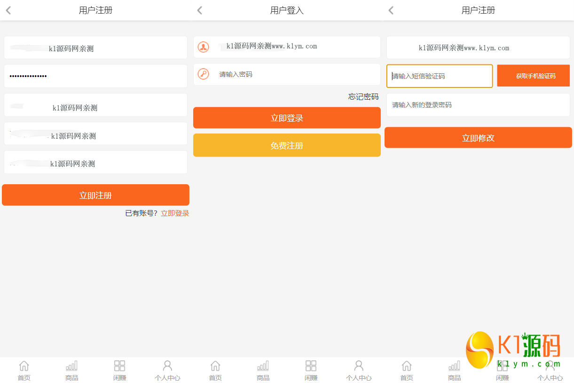
Task: Focus the 请输入新的登录密码 field
Action: (x=478, y=105)
